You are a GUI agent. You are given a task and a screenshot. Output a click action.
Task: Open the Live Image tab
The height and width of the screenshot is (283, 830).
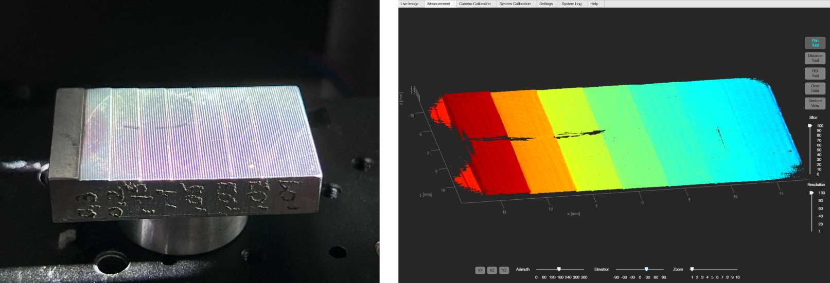[410, 4]
